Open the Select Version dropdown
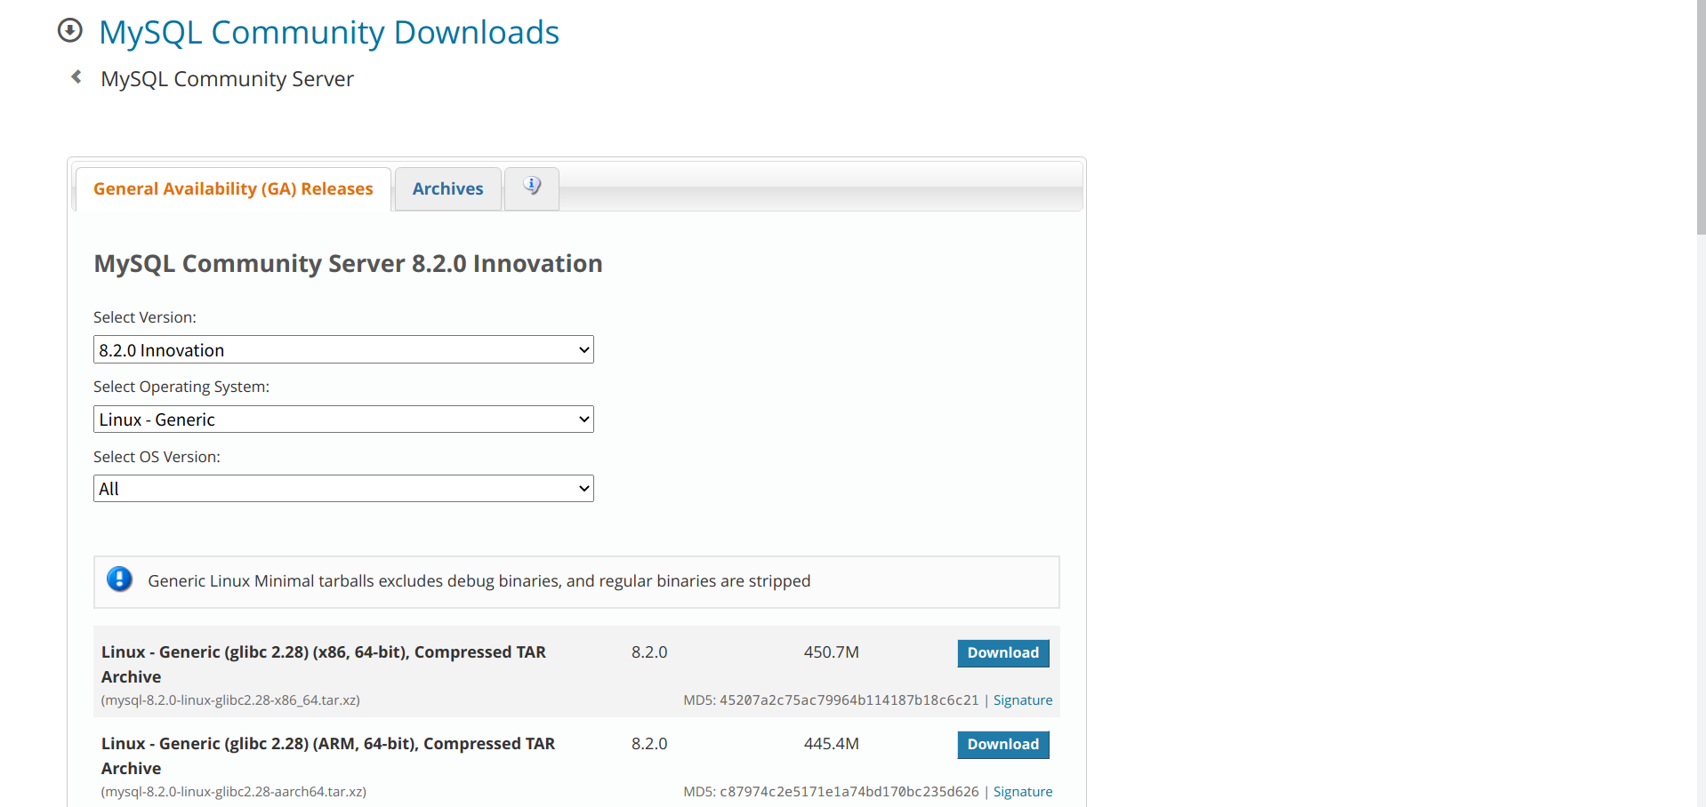This screenshot has height=807, width=1706. click(x=343, y=349)
